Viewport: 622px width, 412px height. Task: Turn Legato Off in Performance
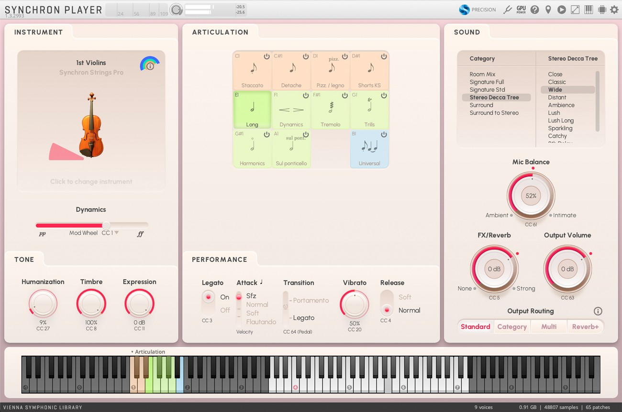(x=225, y=310)
